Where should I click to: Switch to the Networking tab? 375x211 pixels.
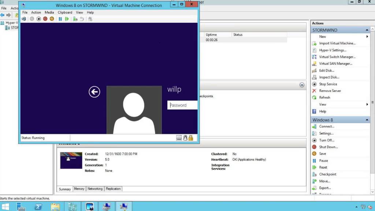pyautogui.click(x=95, y=189)
